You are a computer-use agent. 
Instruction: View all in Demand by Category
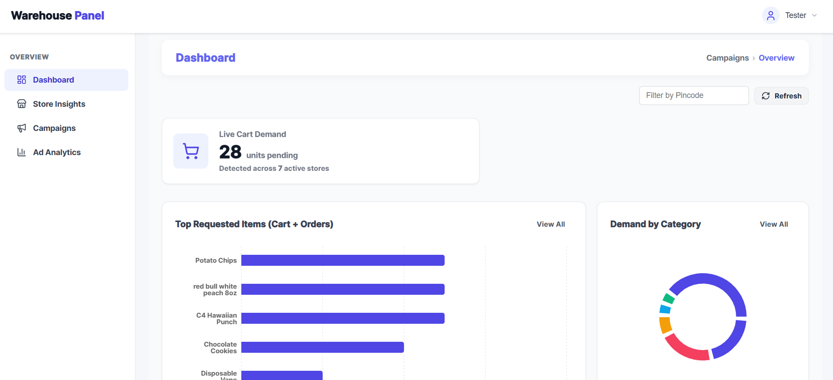pos(774,224)
